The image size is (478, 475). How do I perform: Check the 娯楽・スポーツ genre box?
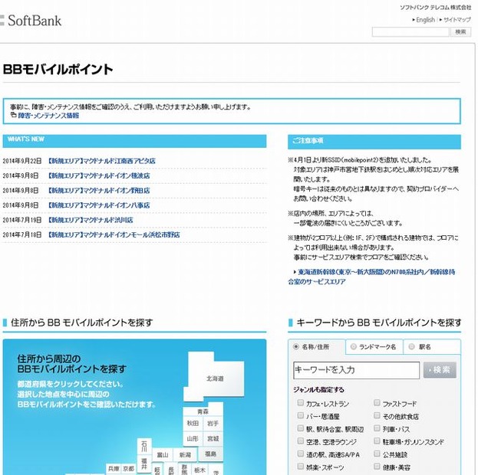[x=301, y=467]
